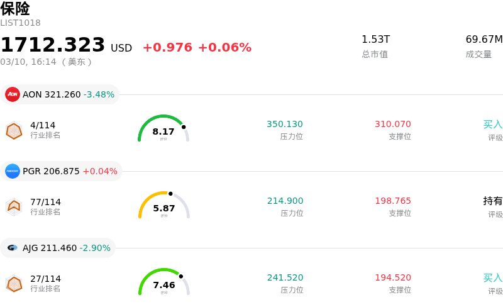The image size is (503, 307).
Task: Click the PGR industry rank radar icon
Action: pyautogui.click(x=14, y=206)
